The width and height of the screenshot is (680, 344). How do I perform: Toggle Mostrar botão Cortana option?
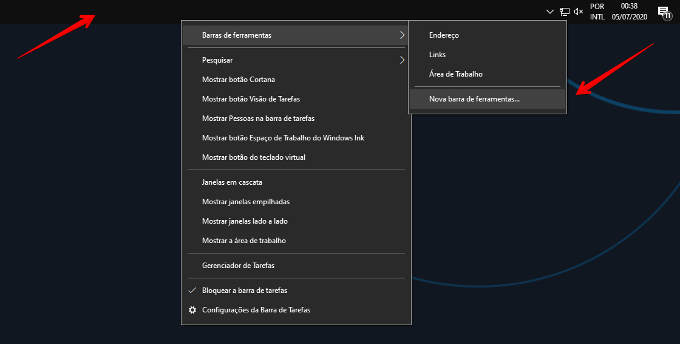(239, 80)
